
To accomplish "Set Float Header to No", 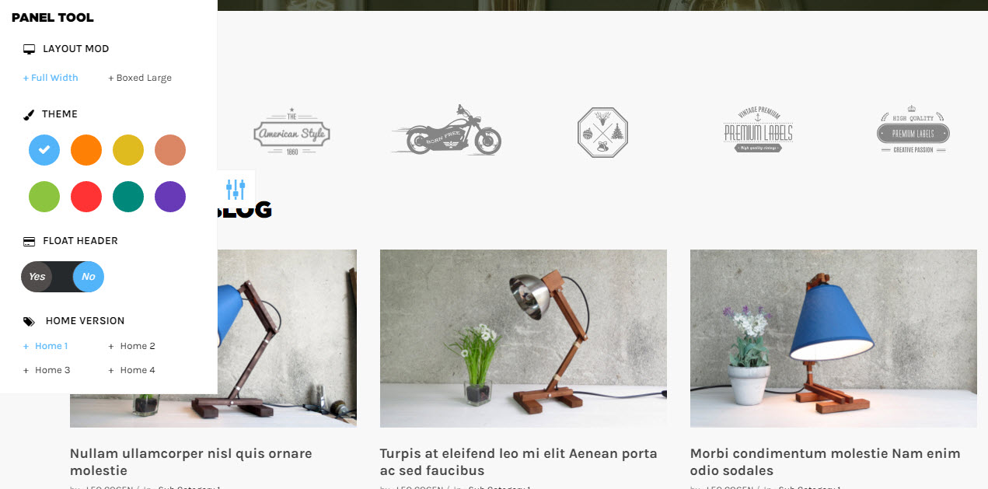I will click(89, 277).
